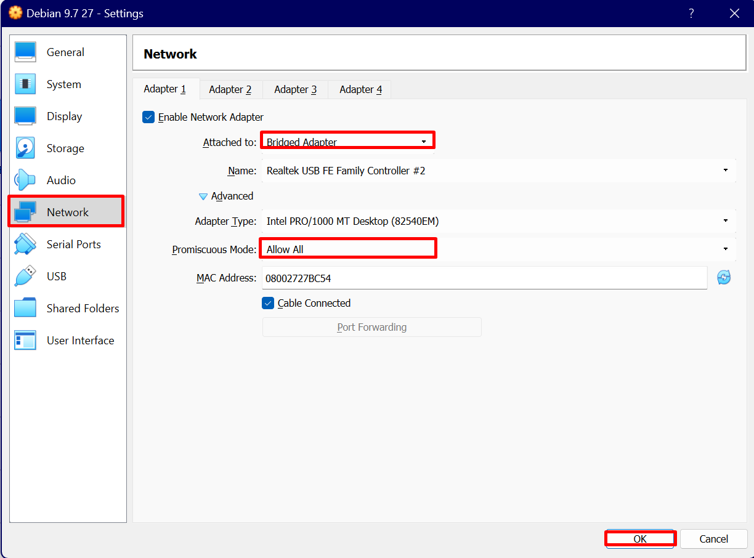Select the Audio speaker icon
Screen dimensions: 754x558
[25, 180]
